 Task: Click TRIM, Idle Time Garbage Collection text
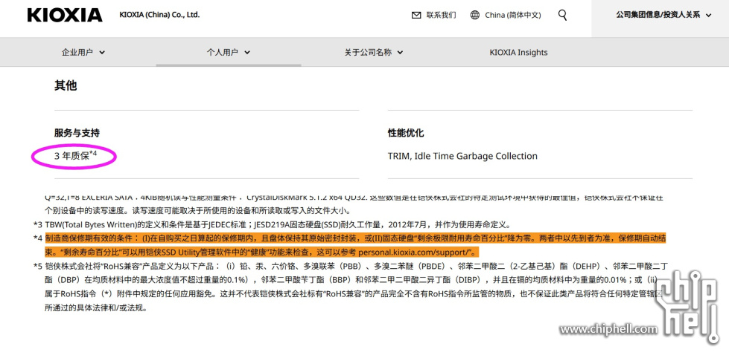point(462,156)
